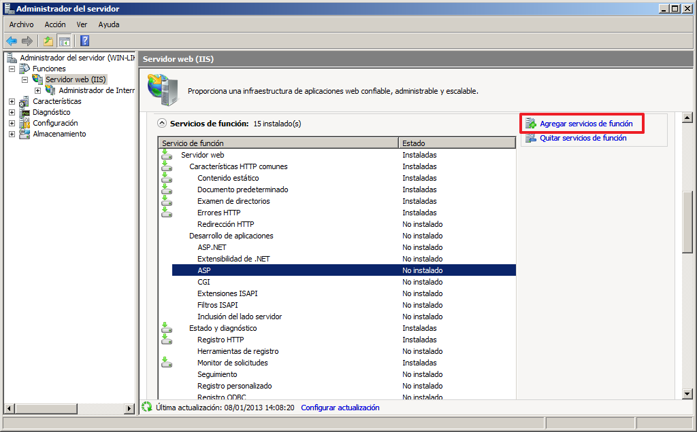
Task: Collapse the Servicios de función section
Action: [x=161, y=124]
